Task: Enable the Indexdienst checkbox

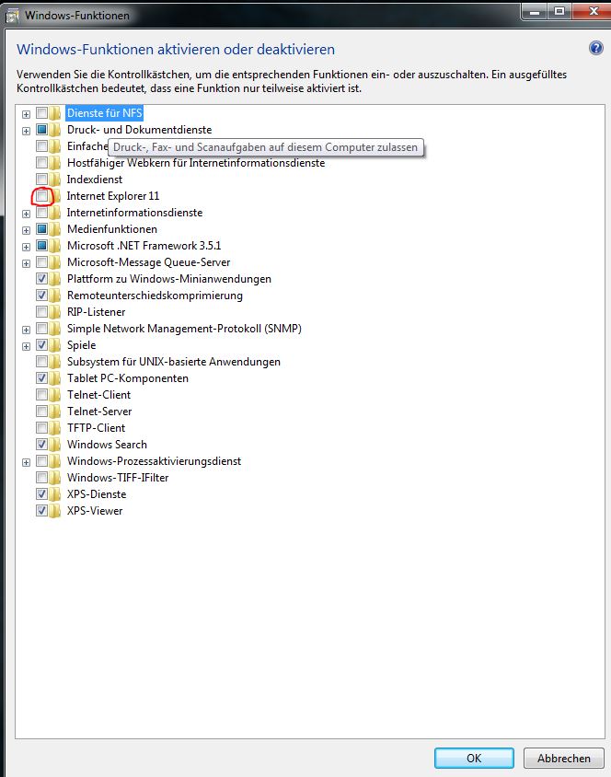Action: [42, 180]
